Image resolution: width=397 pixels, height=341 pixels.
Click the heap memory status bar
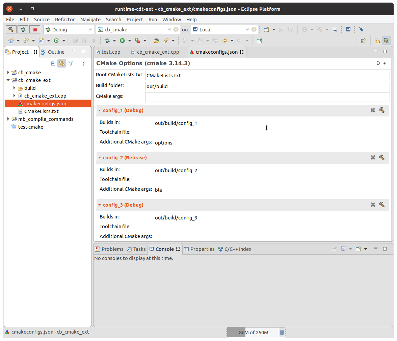(x=253, y=333)
